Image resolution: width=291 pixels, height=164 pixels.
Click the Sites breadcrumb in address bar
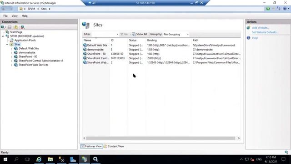click(44, 9)
